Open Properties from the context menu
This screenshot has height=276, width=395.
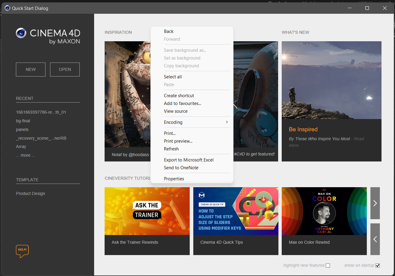point(174,179)
